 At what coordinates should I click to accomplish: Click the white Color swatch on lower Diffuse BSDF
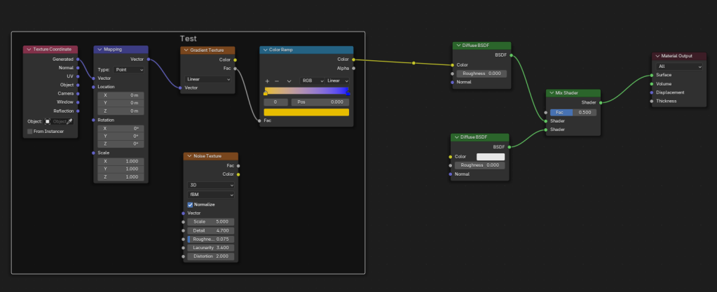[490, 157]
